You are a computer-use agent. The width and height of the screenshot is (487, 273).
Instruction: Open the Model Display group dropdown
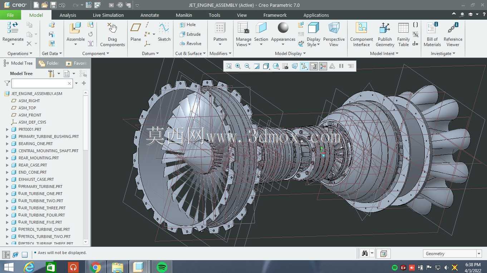coord(290,54)
